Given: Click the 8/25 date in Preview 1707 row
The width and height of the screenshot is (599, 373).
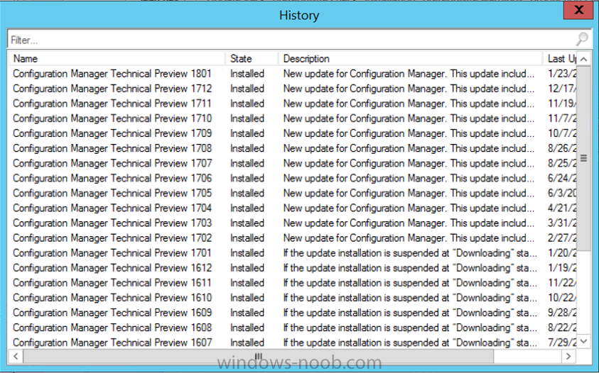Looking at the screenshot, I should [x=562, y=163].
